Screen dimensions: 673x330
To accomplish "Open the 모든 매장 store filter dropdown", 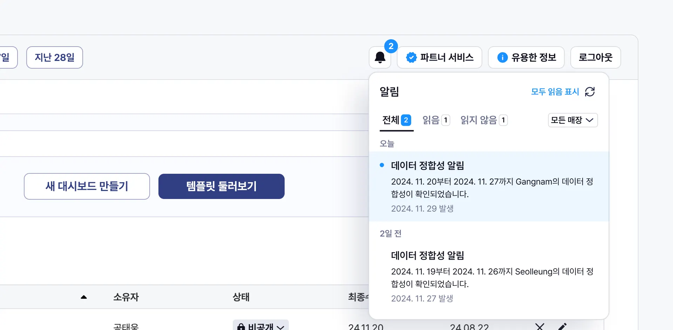I will [x=572, y=120].
